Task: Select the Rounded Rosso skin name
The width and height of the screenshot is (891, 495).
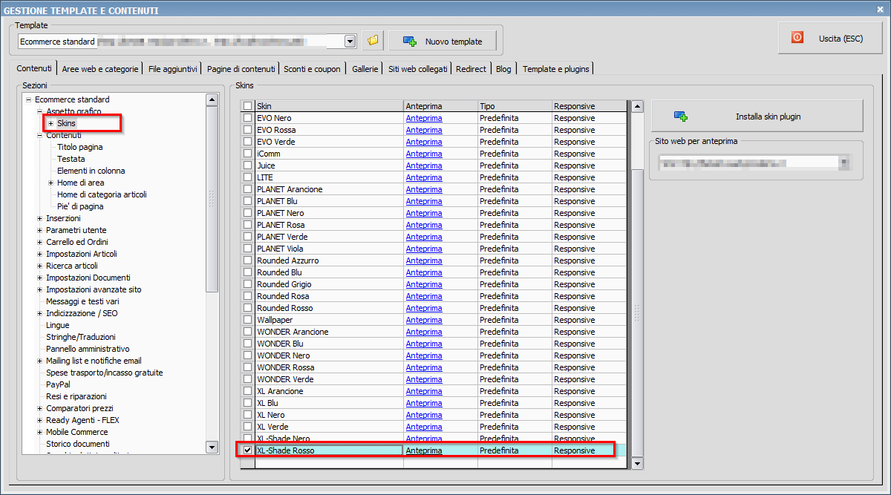Action: pos(285,308)
